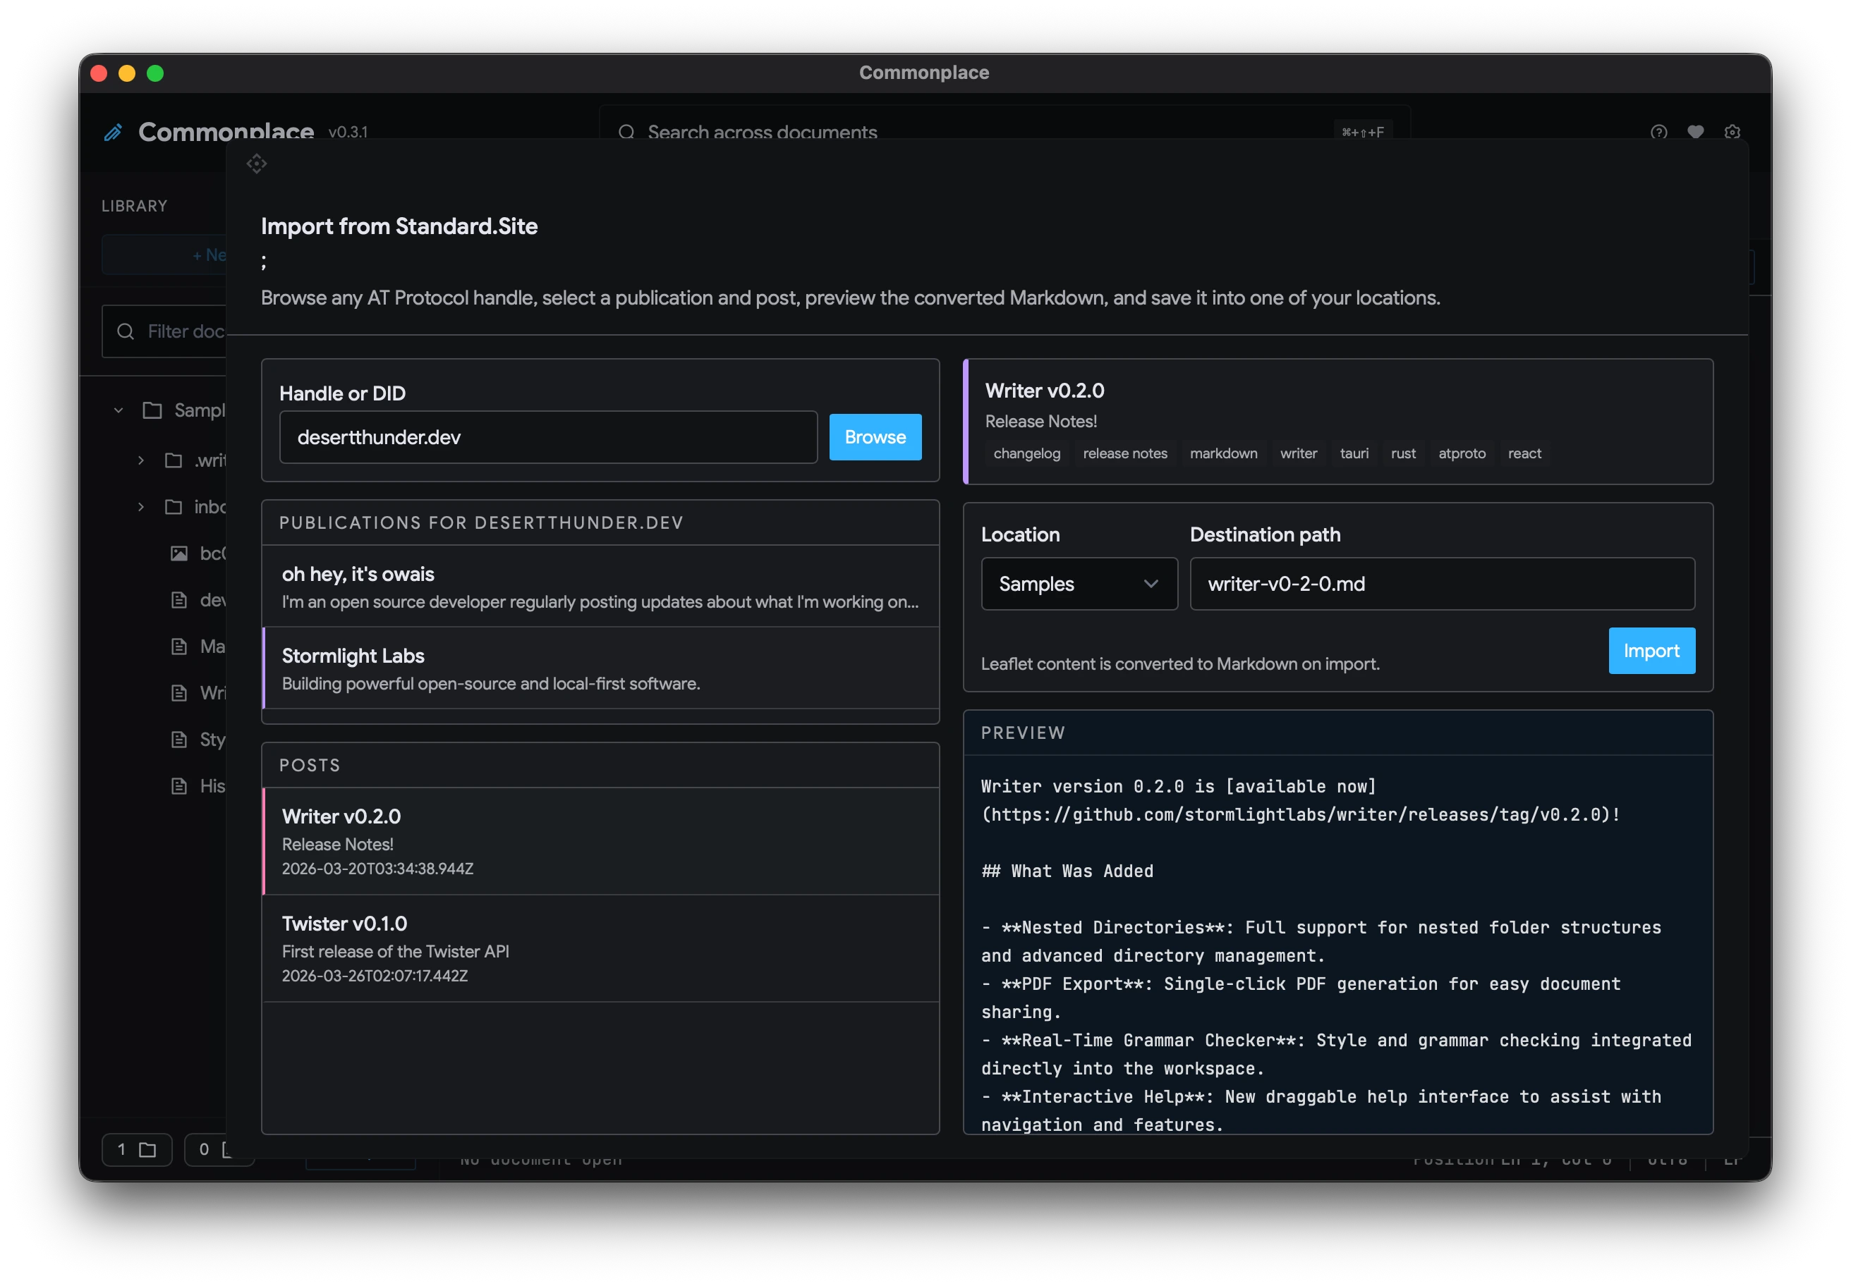
Task: Select the "oh hey, it's owais" publication
Action: pos(600,587)
